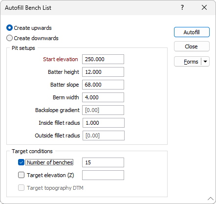Select the Create downwards option
216x204 pixels.
(9, 38)
